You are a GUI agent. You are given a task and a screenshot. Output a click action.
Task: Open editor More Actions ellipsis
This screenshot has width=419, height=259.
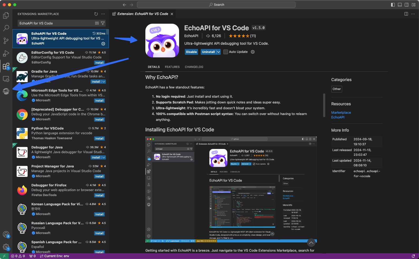pyautogui.click(x=413, y=14)
